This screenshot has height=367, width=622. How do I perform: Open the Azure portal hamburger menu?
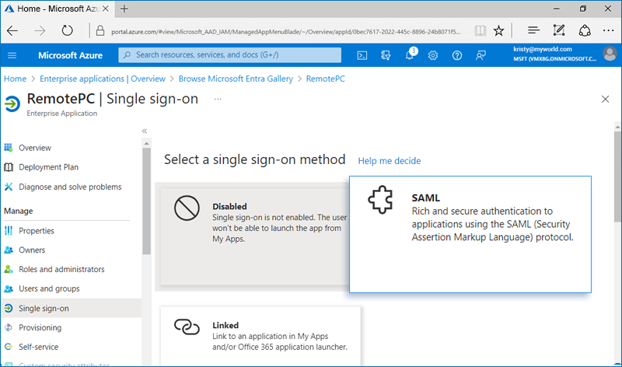click(x=12, y=55)
